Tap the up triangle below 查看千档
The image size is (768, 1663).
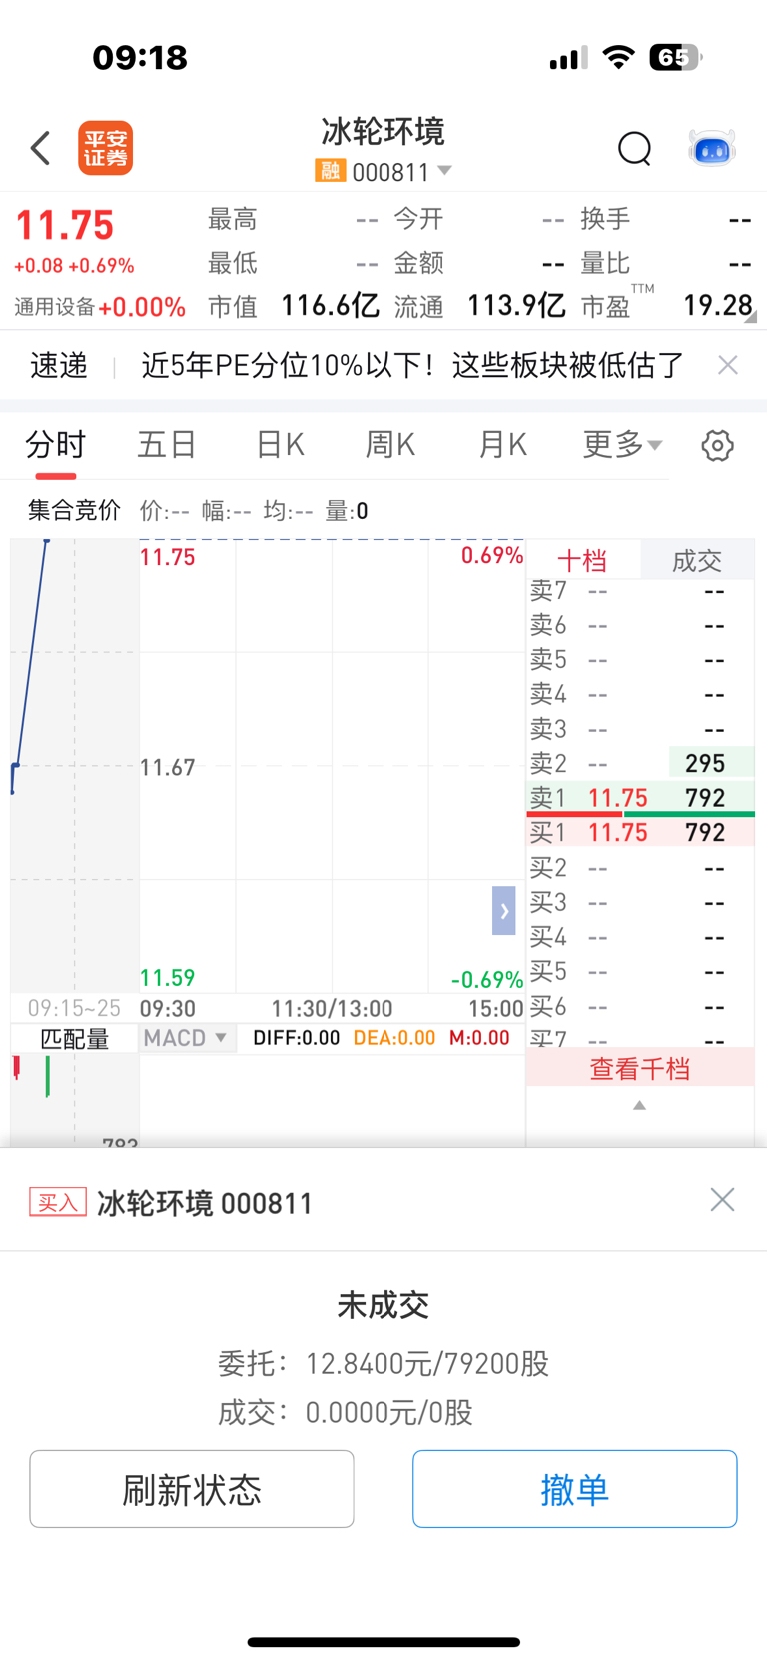[640, 1105]
